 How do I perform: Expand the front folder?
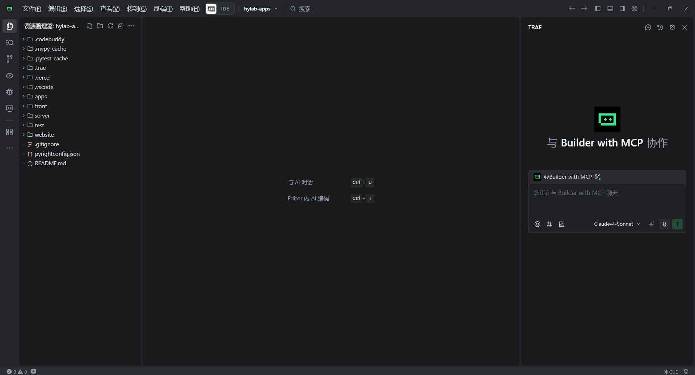tap(80, 106)
